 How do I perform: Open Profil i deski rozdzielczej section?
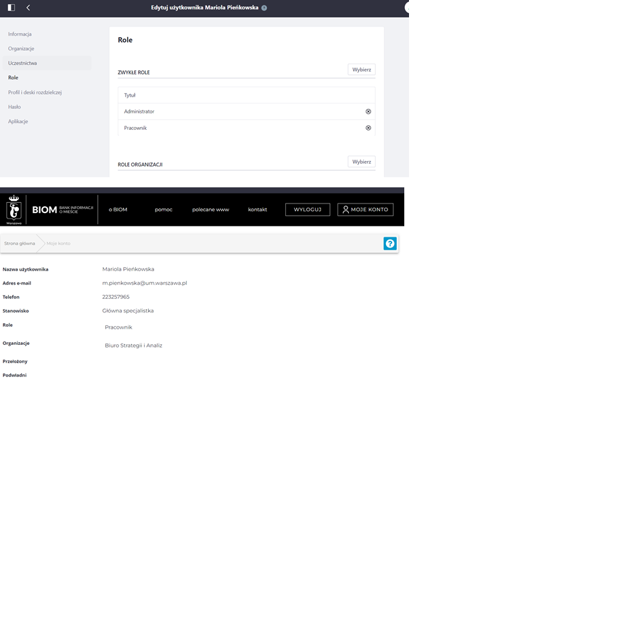(34, 92)
